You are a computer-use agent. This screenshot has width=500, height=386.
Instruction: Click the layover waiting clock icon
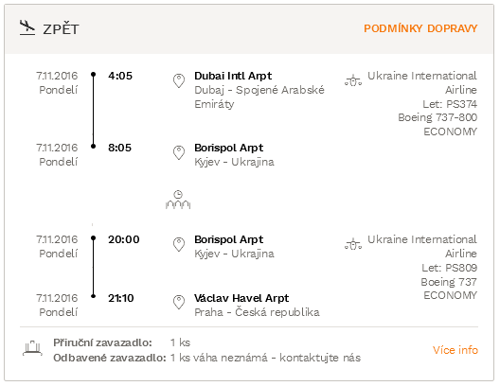178,200
